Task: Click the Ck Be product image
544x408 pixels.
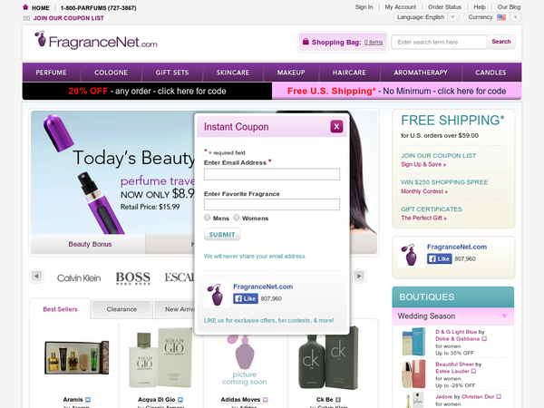Action: [x=328, y=358]
